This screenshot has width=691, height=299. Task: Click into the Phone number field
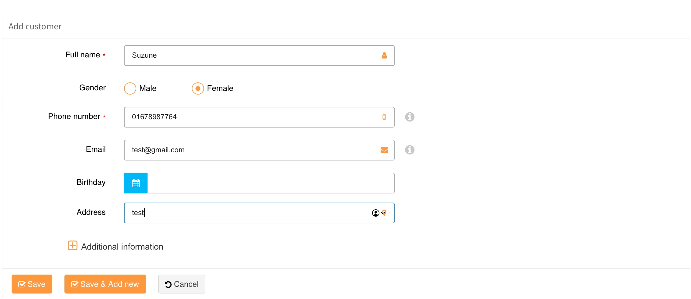pos(250,117)
